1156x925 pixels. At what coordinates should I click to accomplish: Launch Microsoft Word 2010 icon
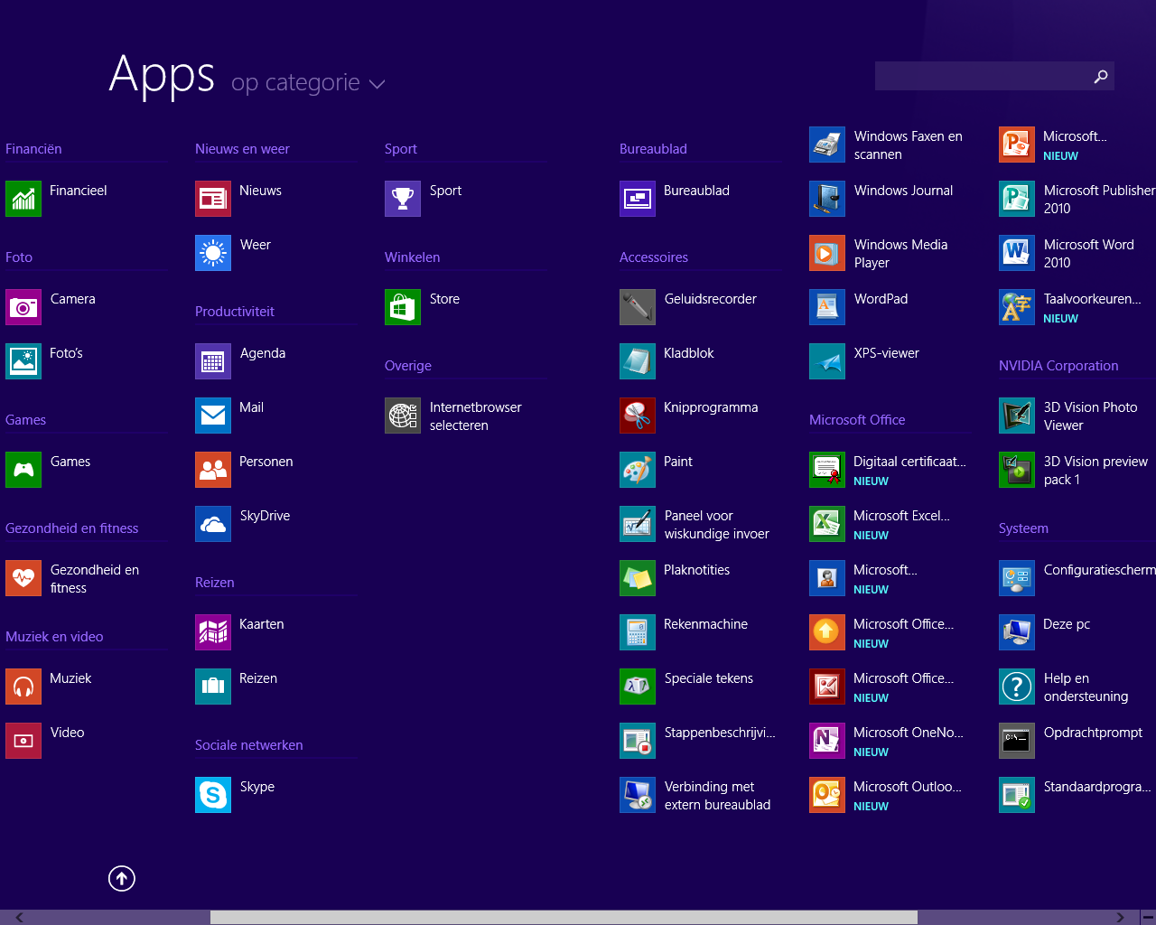coord(1017,253)
